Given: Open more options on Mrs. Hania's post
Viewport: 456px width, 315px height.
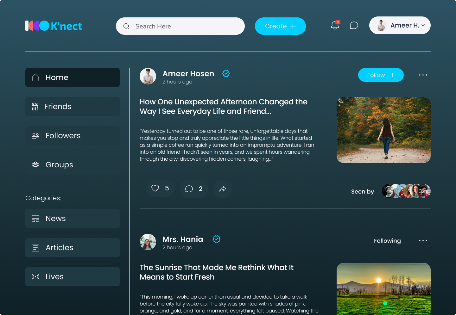Looking at the screenshot, I should coord(423,241).
